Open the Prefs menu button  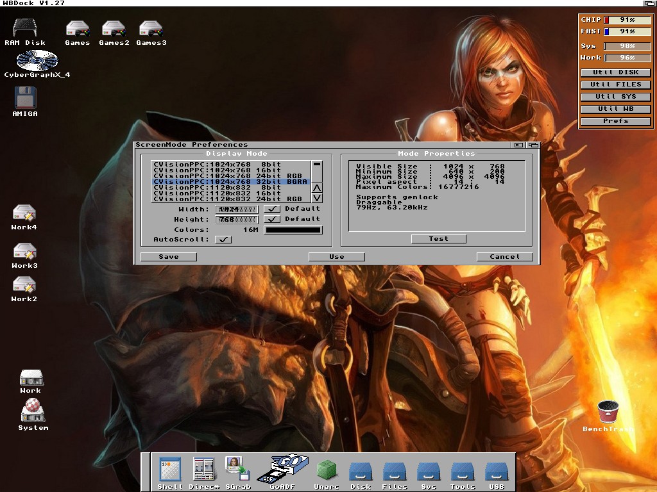click(615, 121)
